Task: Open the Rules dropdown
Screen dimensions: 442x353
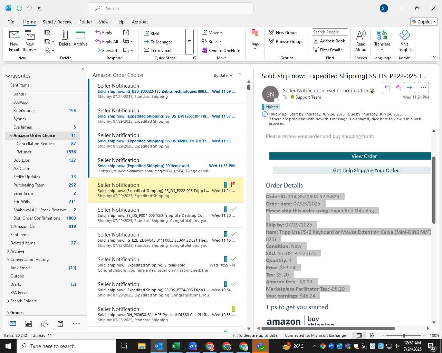Action: pyautogui.click(x=212, y=42)
